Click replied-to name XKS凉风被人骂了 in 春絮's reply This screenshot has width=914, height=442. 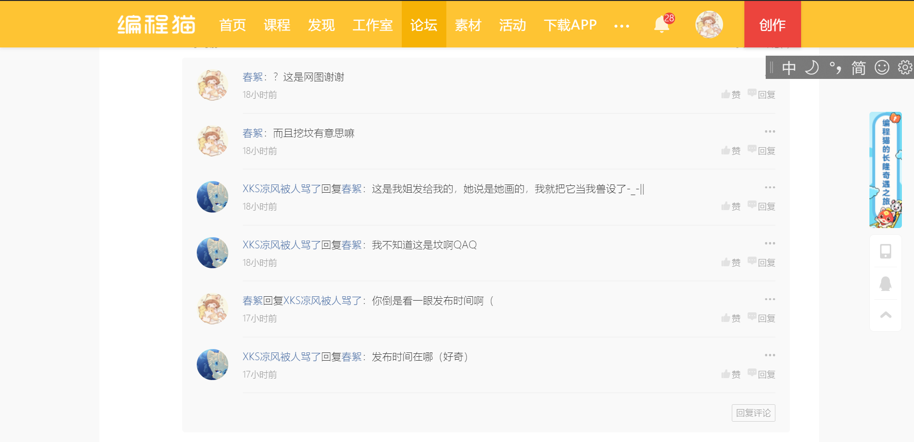(x=322, y=301)
